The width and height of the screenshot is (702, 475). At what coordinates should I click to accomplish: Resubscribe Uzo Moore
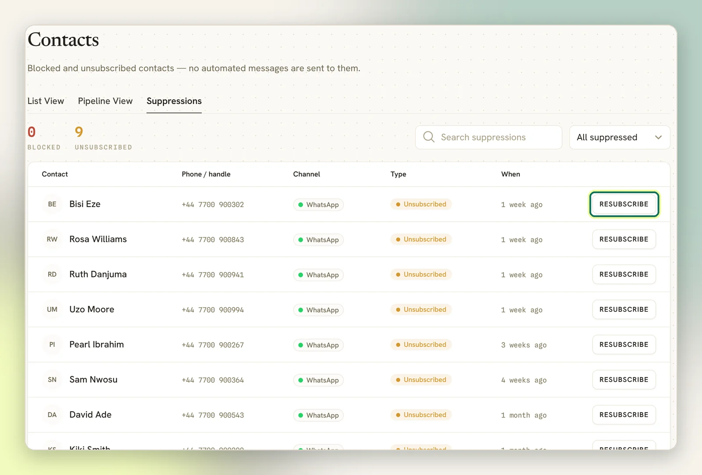[x=624, y=309]
